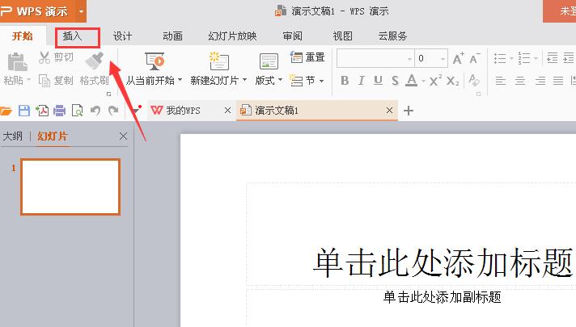The image size is (576, 327).
Task: Click the print icon
Action: [x=60, y=111]
